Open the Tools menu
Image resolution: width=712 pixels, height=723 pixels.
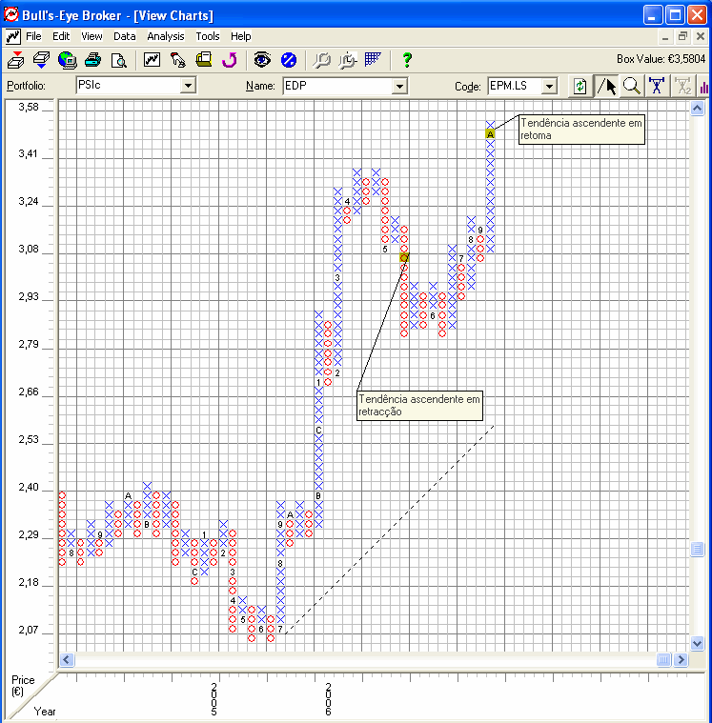pyautogui.click(x=208, y=36)
